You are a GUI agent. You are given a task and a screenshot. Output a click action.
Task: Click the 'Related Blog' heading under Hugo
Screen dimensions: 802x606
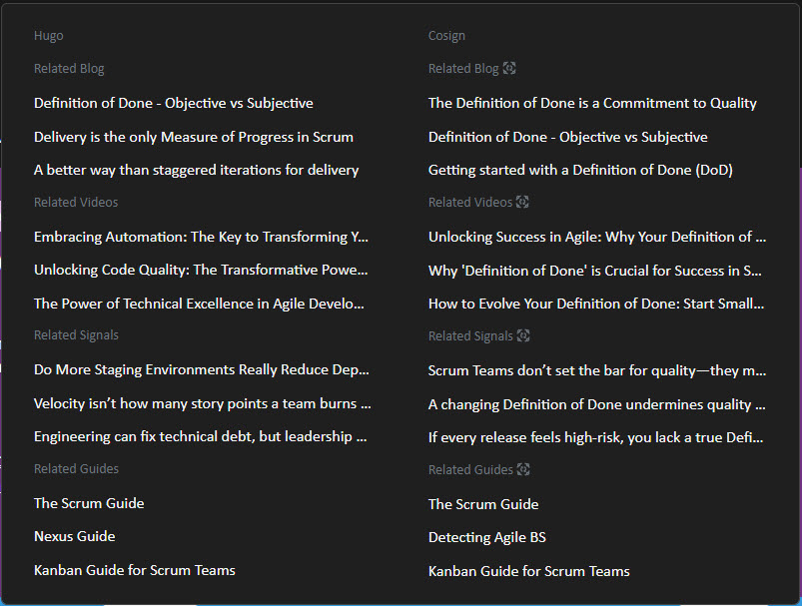[x=69, y=69]
